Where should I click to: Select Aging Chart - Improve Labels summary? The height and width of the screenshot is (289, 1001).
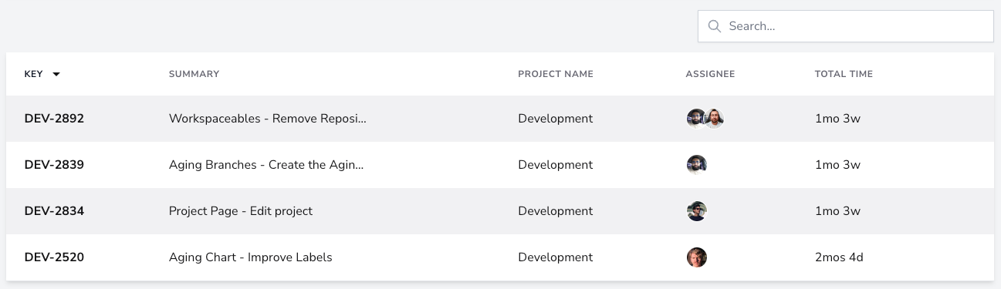click(251, 257)
